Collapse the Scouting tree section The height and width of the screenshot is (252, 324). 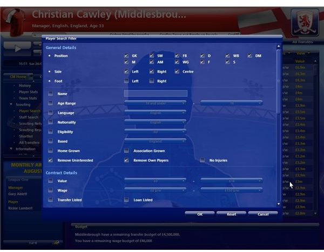tap(11, 104)
